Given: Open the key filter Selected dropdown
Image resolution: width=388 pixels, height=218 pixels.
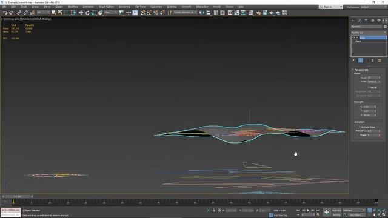Looking at the screenshot, I should point(353,210).
